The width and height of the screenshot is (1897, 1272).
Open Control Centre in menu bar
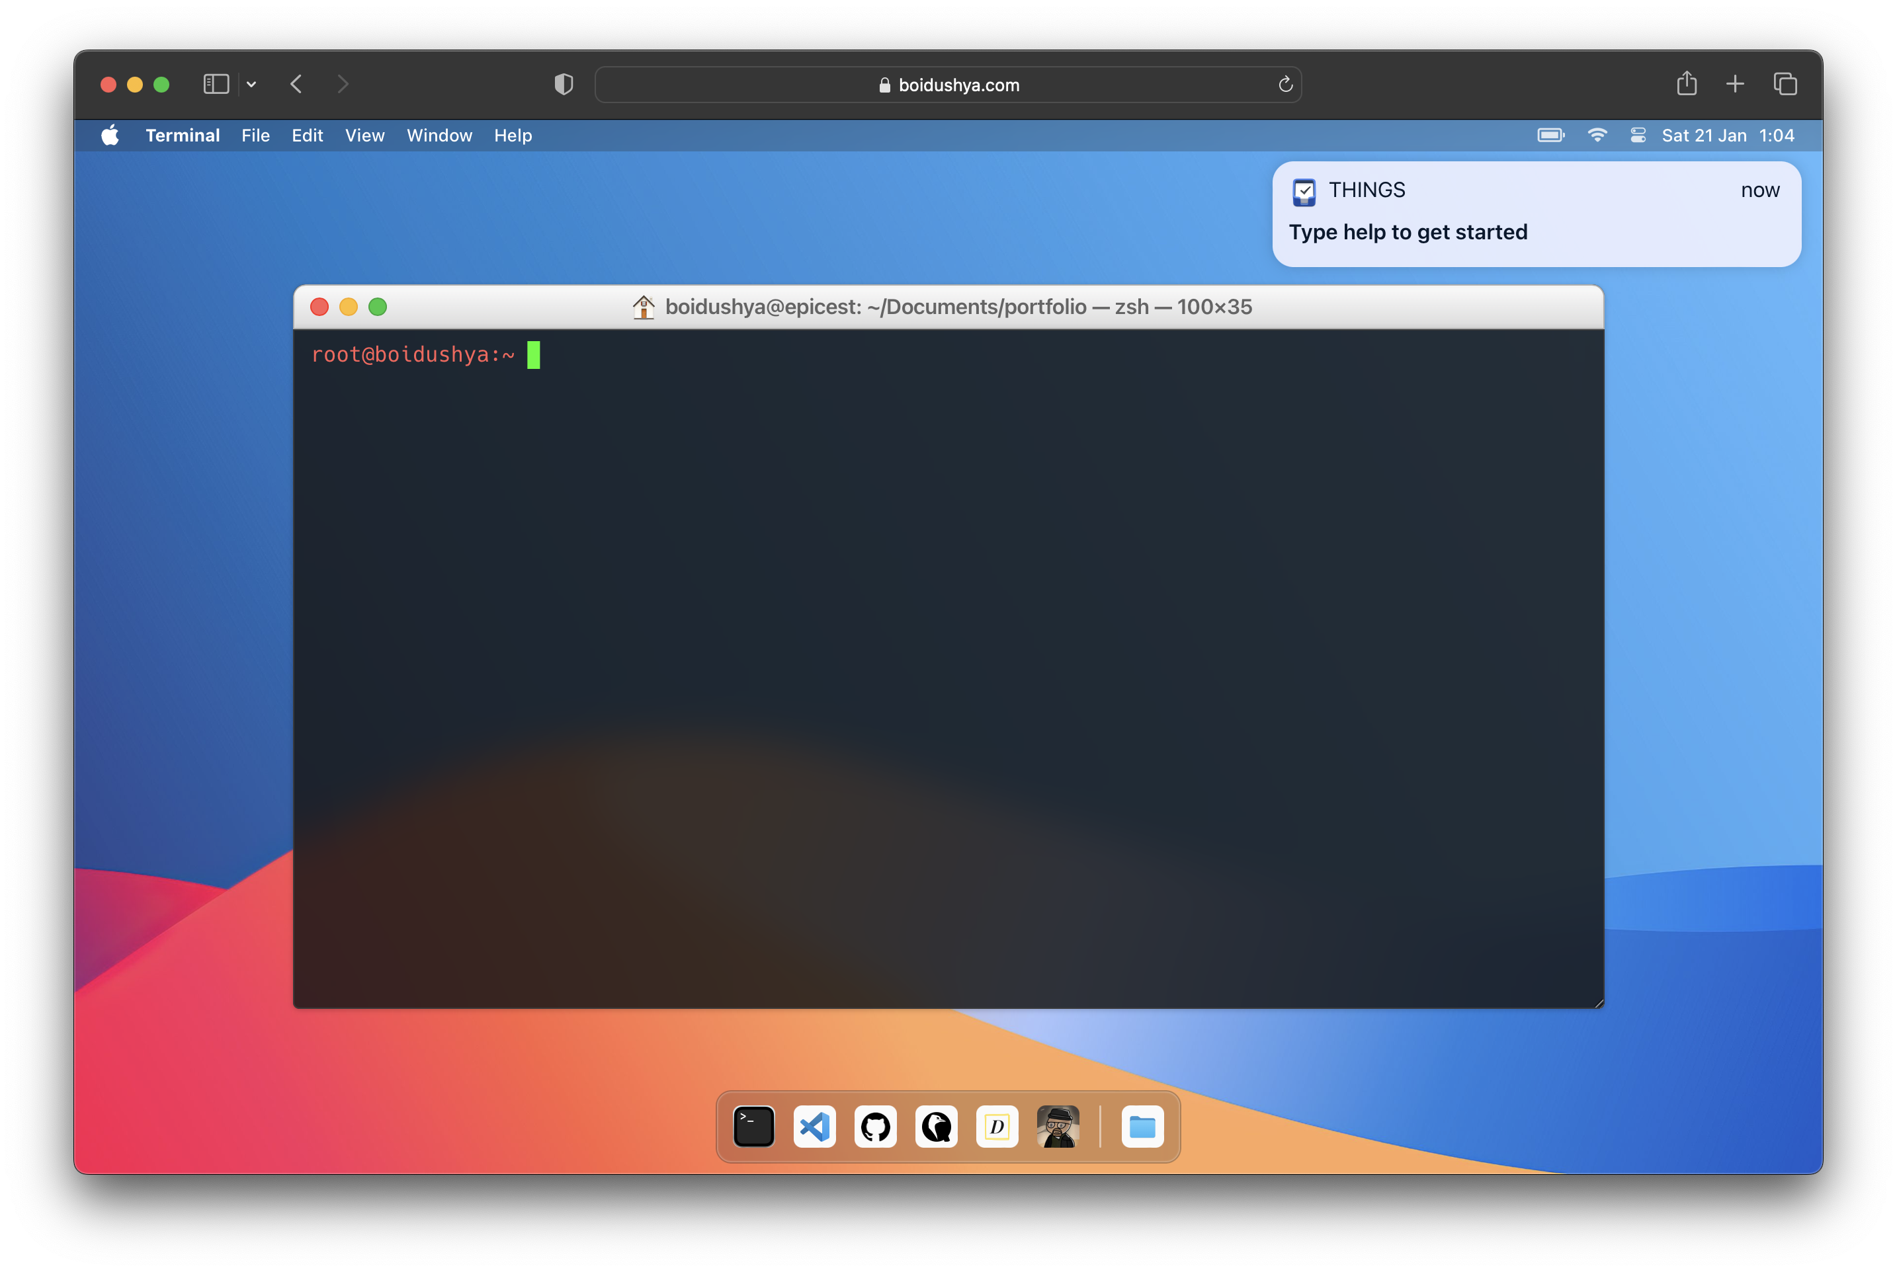(1638, 136)
